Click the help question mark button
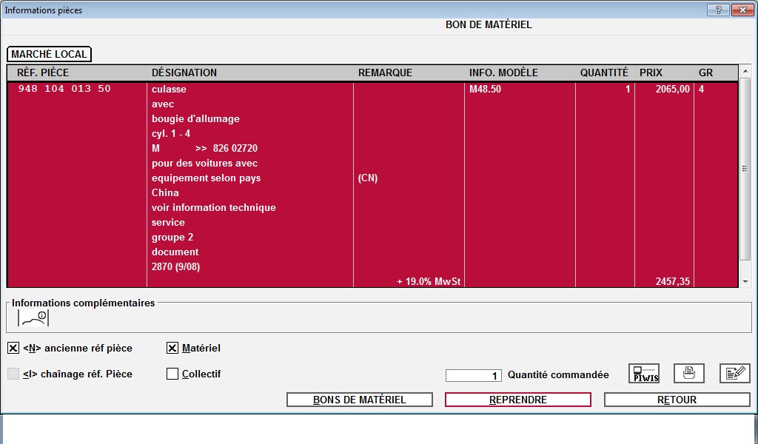Screen dimensions: 758x444 (x=718, y=10)
